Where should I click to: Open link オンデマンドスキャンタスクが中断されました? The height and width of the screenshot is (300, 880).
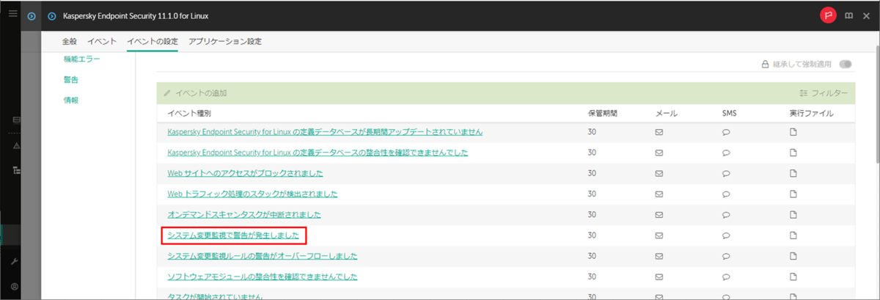tap(244, 215)
